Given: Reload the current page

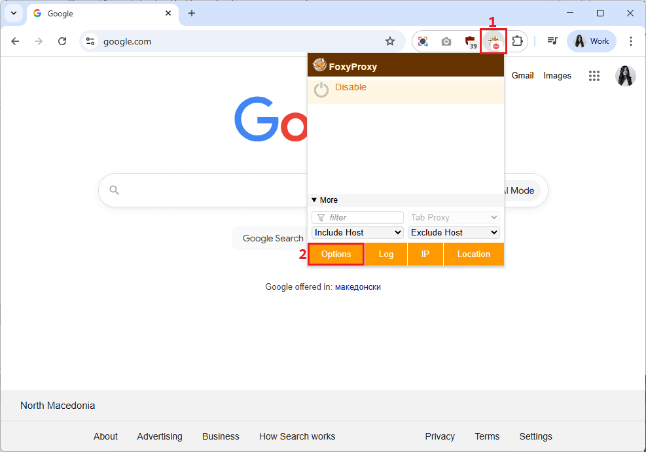Looking at the screenshot, I should [x=62, y=41].
